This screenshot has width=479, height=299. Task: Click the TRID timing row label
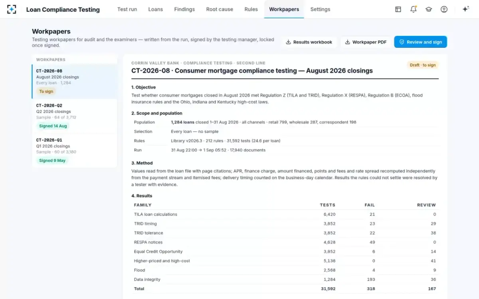click(145, 224)
